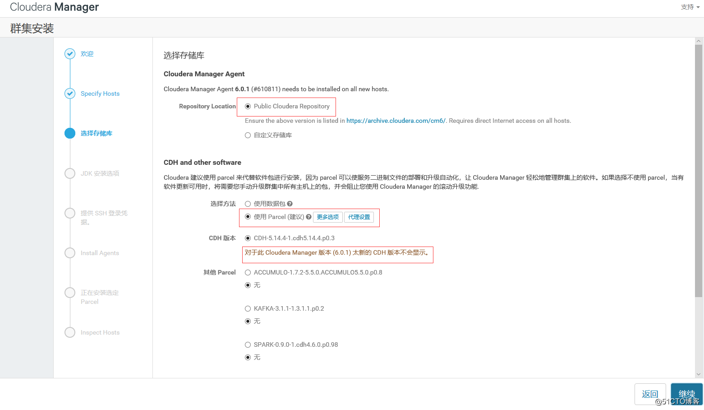Click 提供 SSH 登录凭据 step label
The image size is (704, 410).
(104, 217)
